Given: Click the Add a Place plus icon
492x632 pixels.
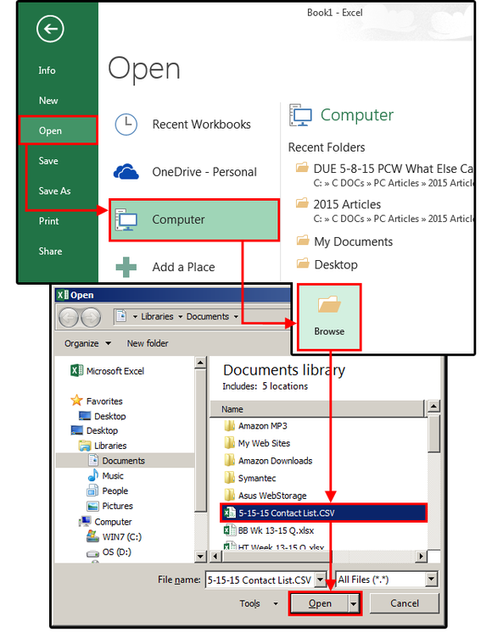Looking at the screenshot, I should tap(126, 267).
